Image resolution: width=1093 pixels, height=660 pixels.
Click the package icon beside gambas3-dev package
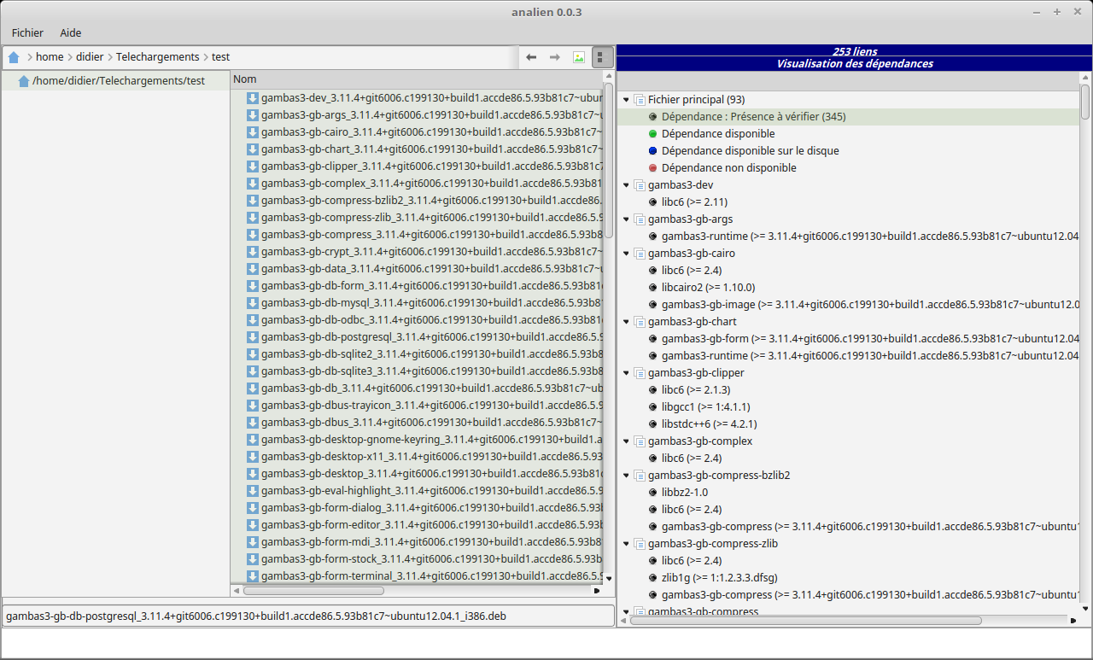(x=639, y=184)
